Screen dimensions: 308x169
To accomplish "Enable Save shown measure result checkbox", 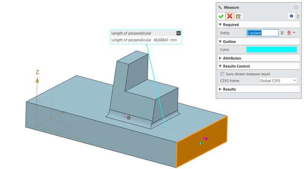I will pyautogui.click(x=222, y=74).
